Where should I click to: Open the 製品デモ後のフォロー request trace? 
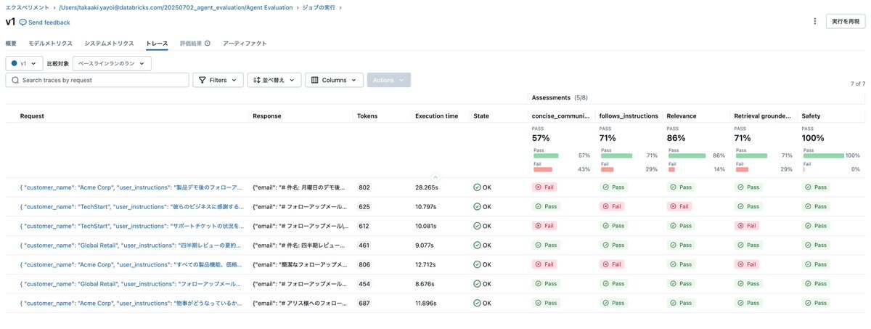point(131,187)
